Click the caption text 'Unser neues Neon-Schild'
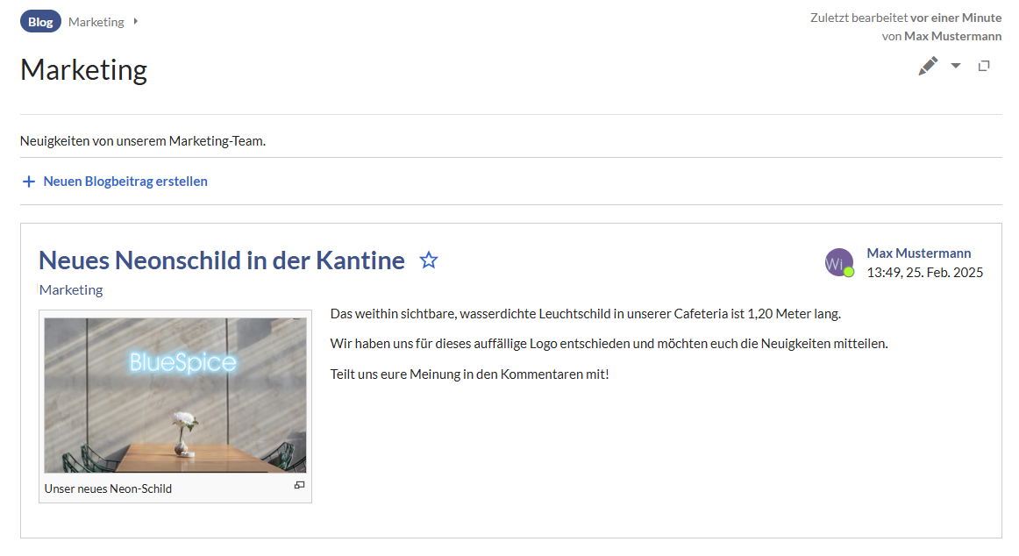The width and height of the screenshot is (1019, 556). (108, 488)
